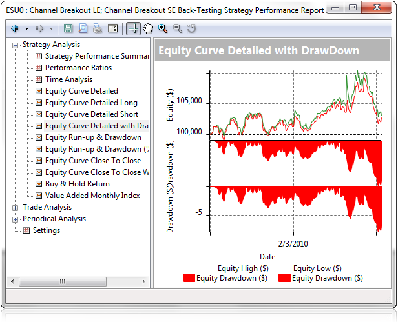The width and height of the screenshot is (398, 322).
Task: Click second Equity Drawdown ($) red swatch
Action: [284, 278]
